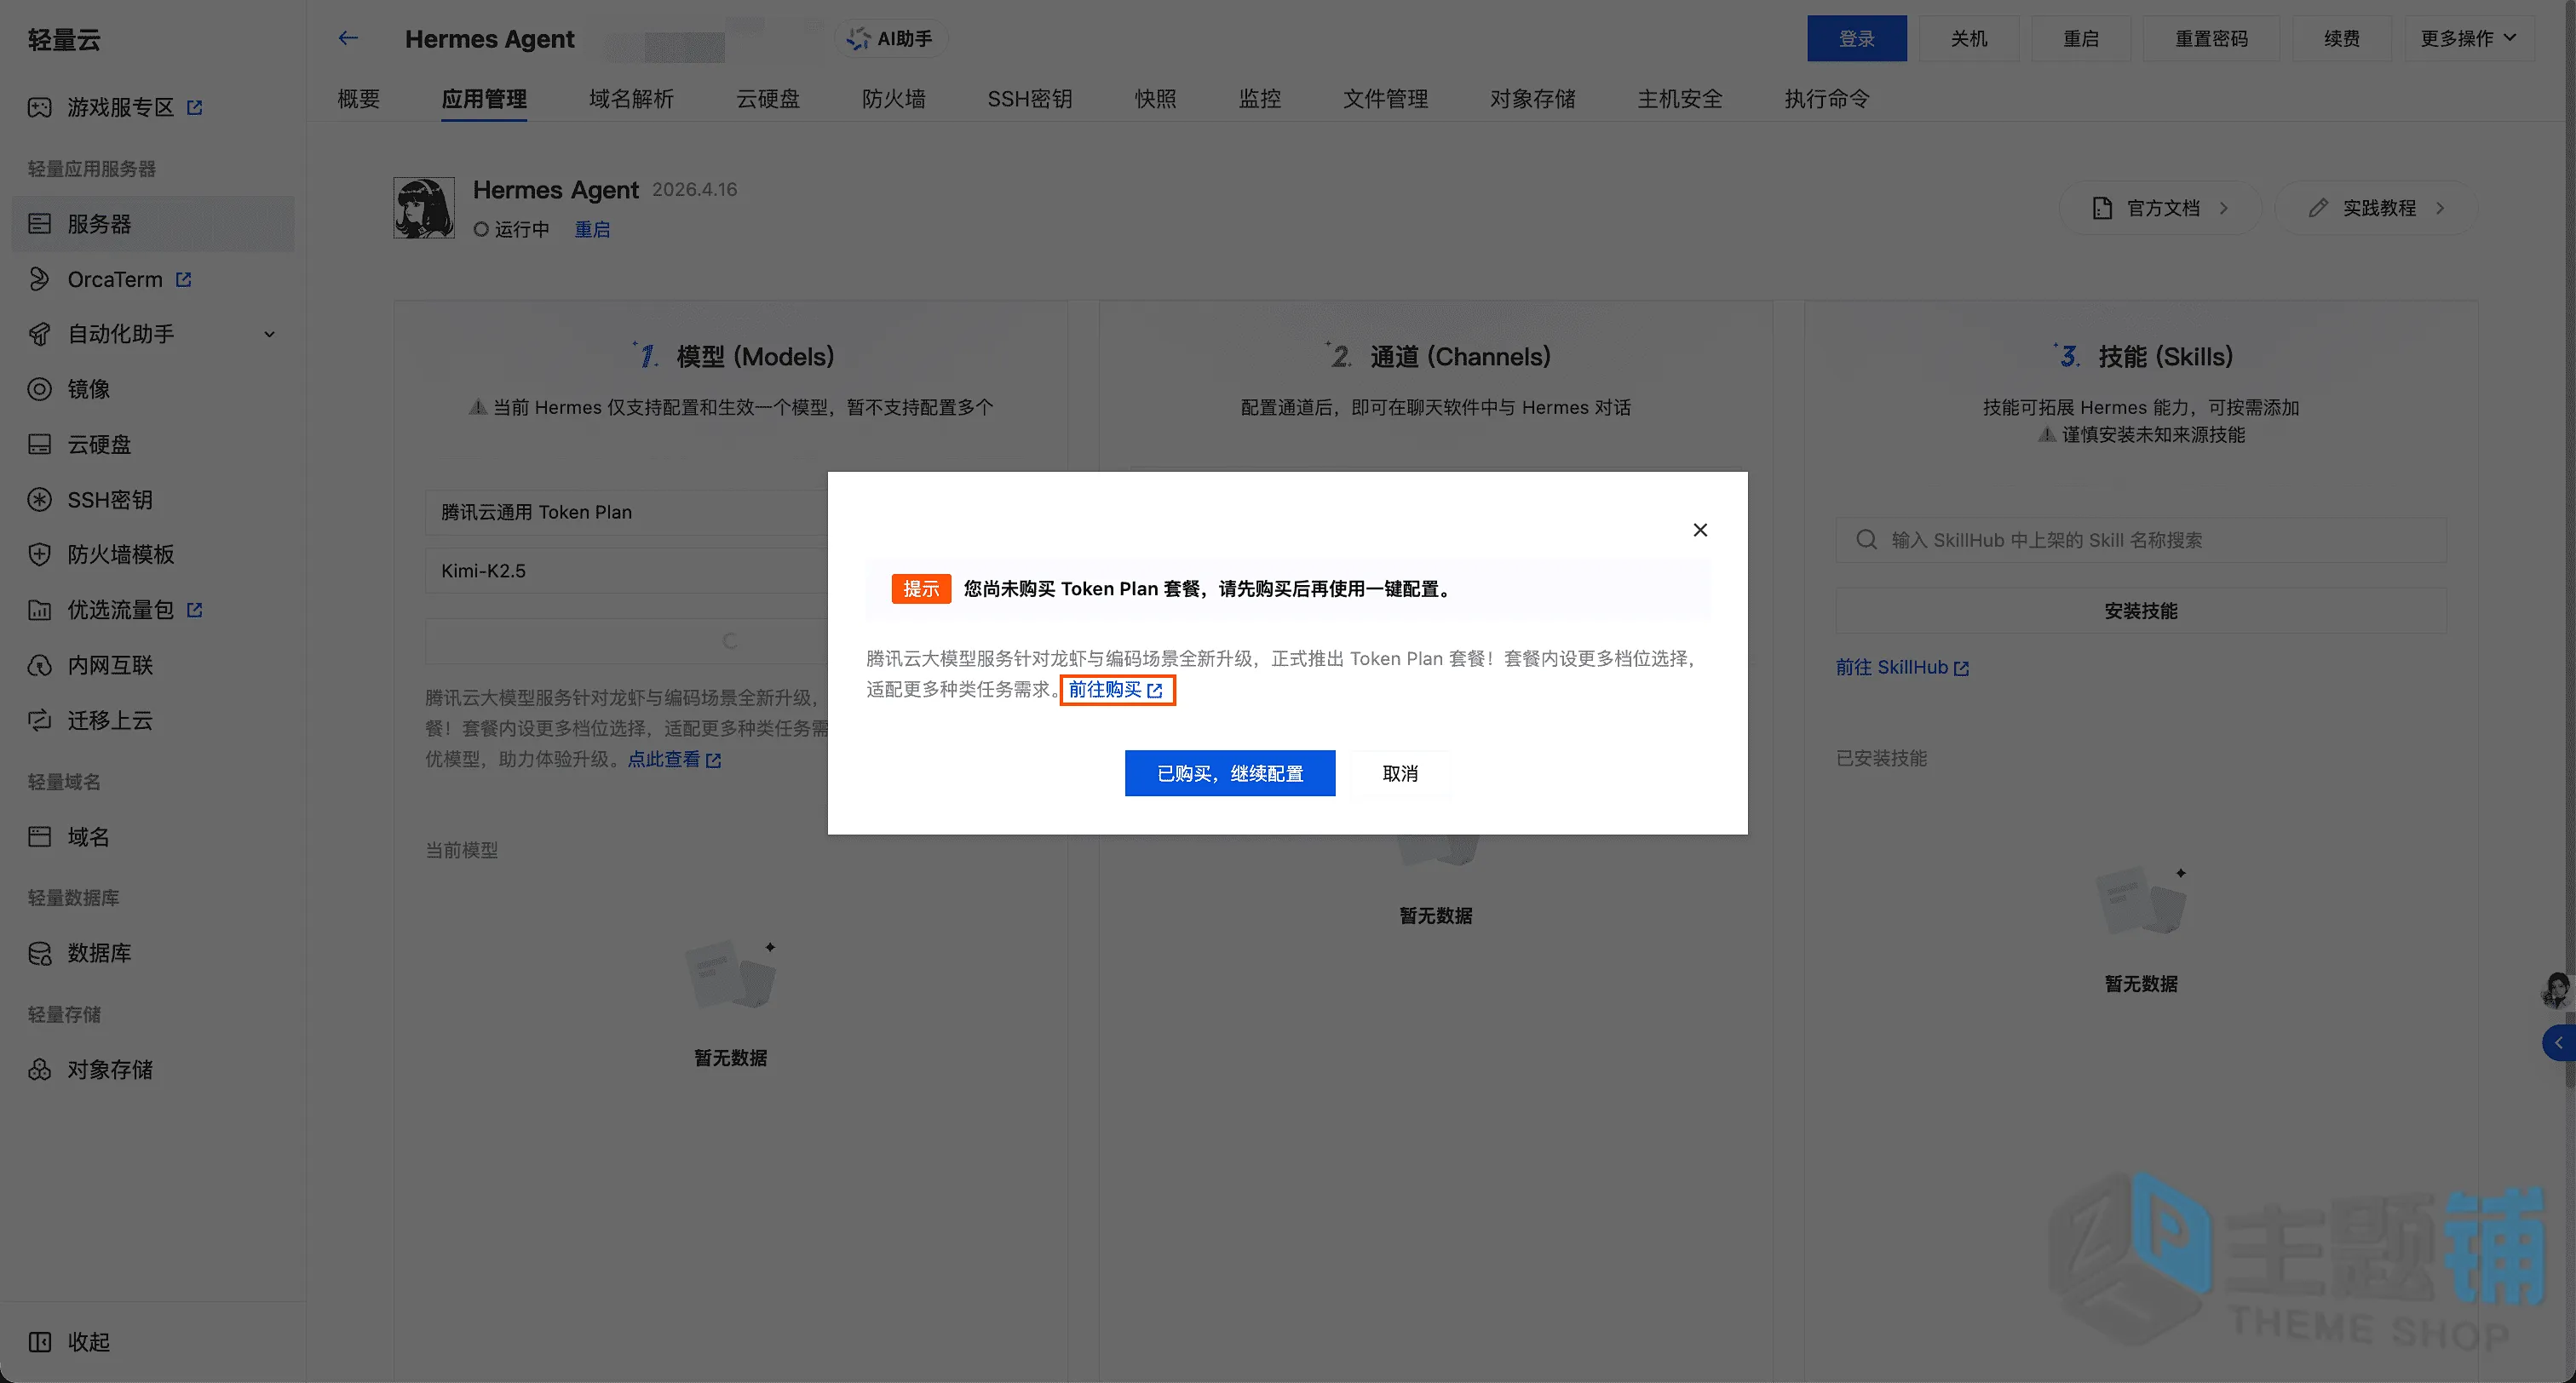Expand the blue side panel arrow tab

[x=2559, y=1043]
